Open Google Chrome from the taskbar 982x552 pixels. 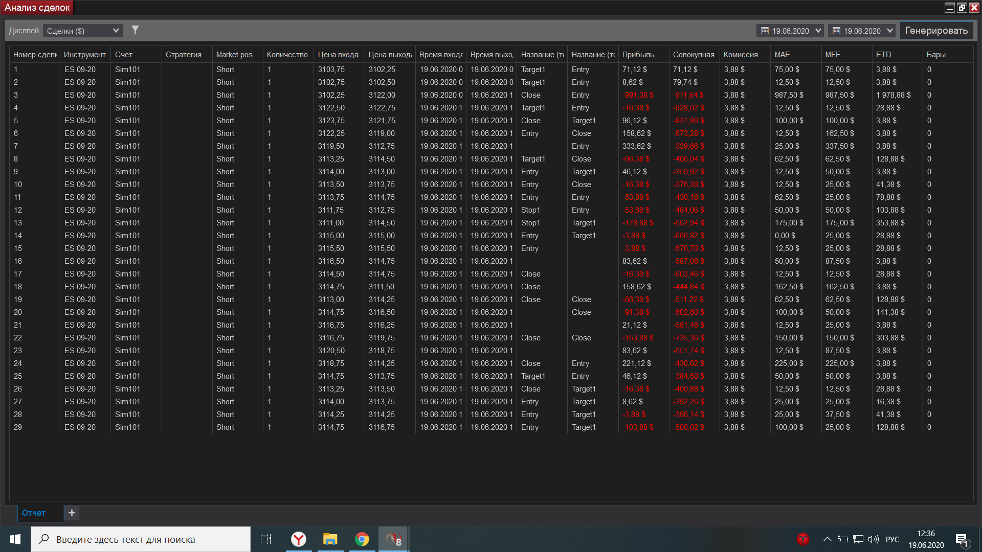coord(362,539)
